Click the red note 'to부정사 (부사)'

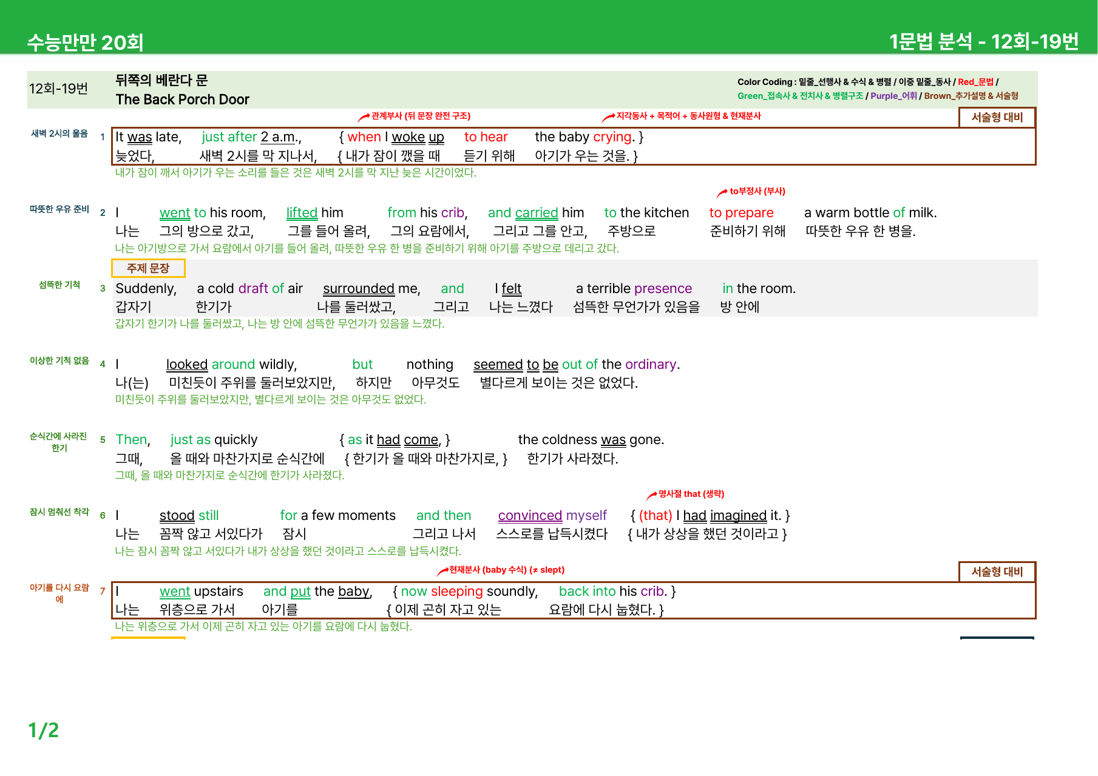(x=757, y=191)
